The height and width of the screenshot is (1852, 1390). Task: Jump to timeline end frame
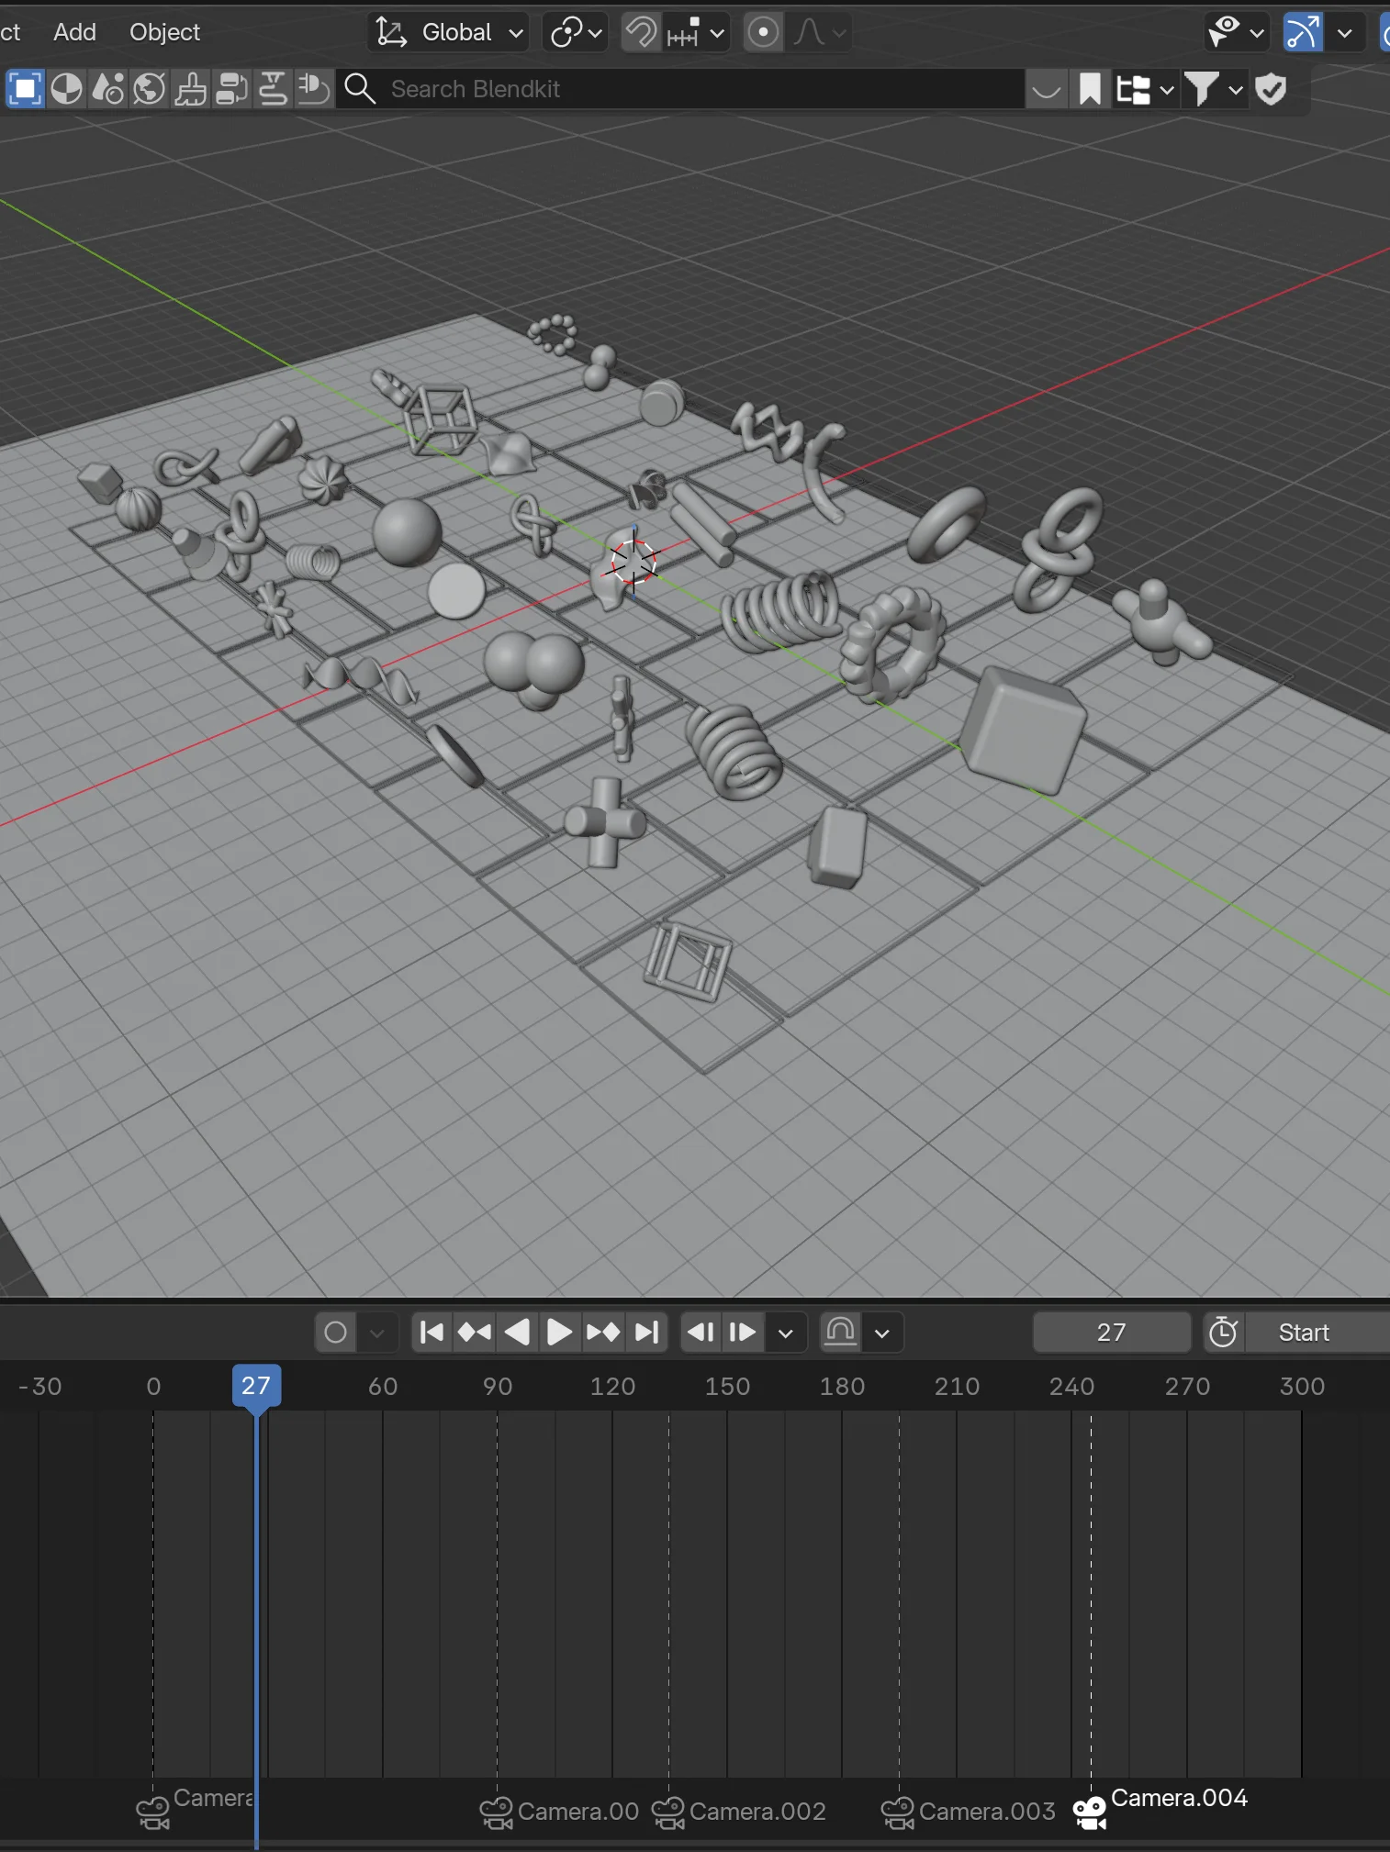click(x=647, y=1333)
